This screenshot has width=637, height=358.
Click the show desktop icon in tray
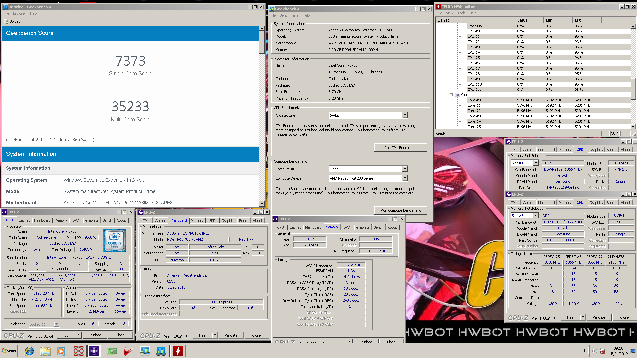click(x=634, y=351)
